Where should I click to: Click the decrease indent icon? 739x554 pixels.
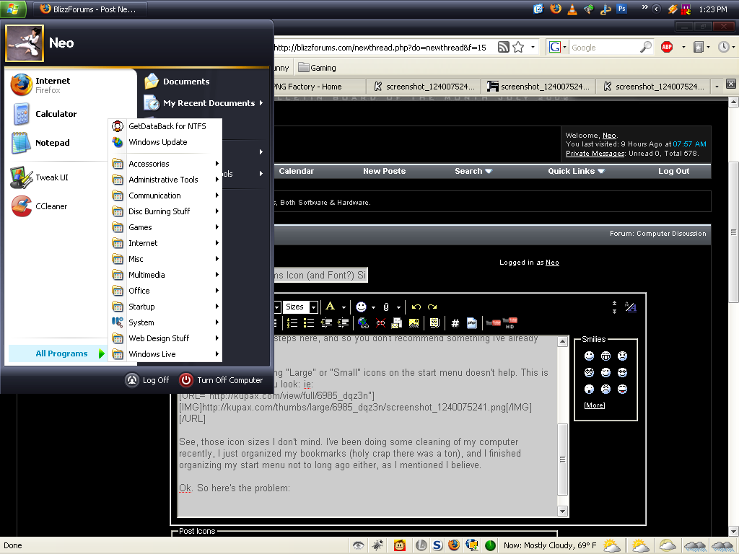tap(326, 323)
